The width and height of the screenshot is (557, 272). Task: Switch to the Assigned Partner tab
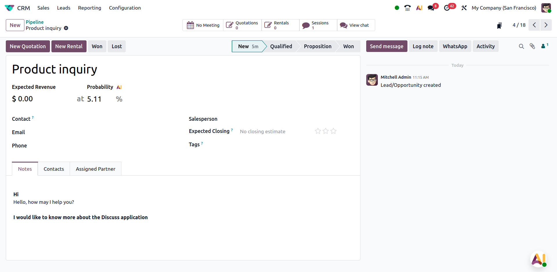click(95, 169)
